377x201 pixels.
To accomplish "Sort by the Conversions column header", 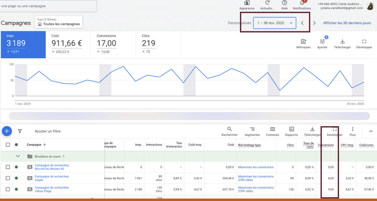I will tap(326, 145).
